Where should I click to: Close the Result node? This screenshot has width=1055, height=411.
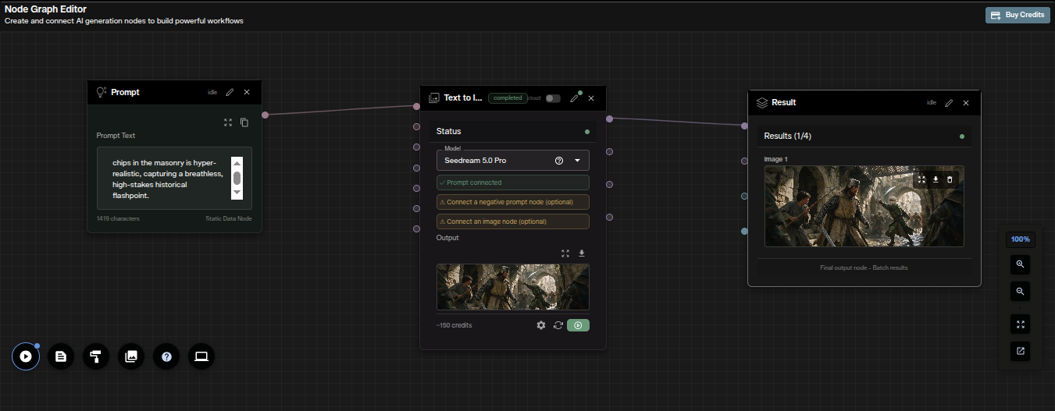tap(966, 102)
